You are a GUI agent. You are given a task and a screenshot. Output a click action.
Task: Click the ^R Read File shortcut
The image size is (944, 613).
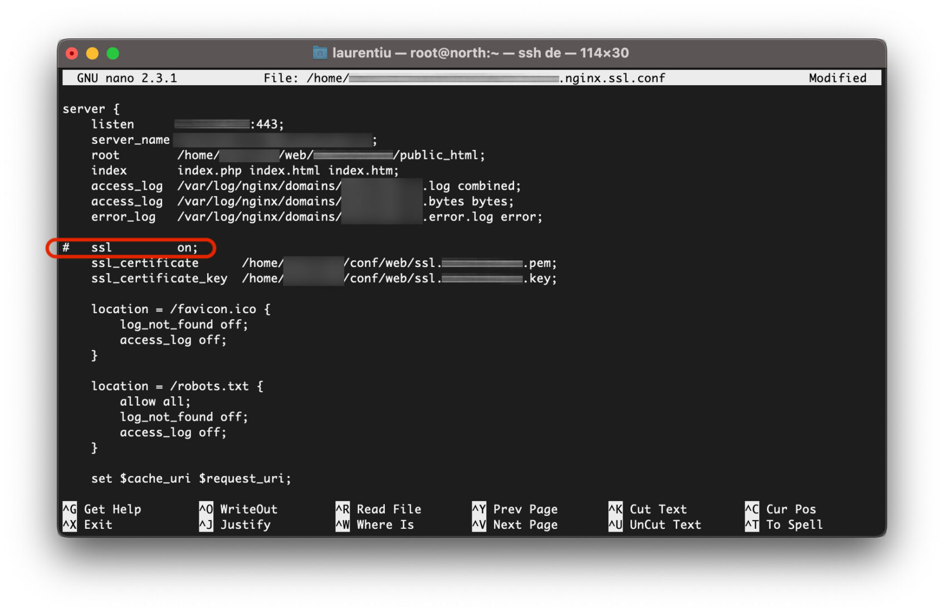(x=378, y=509)
